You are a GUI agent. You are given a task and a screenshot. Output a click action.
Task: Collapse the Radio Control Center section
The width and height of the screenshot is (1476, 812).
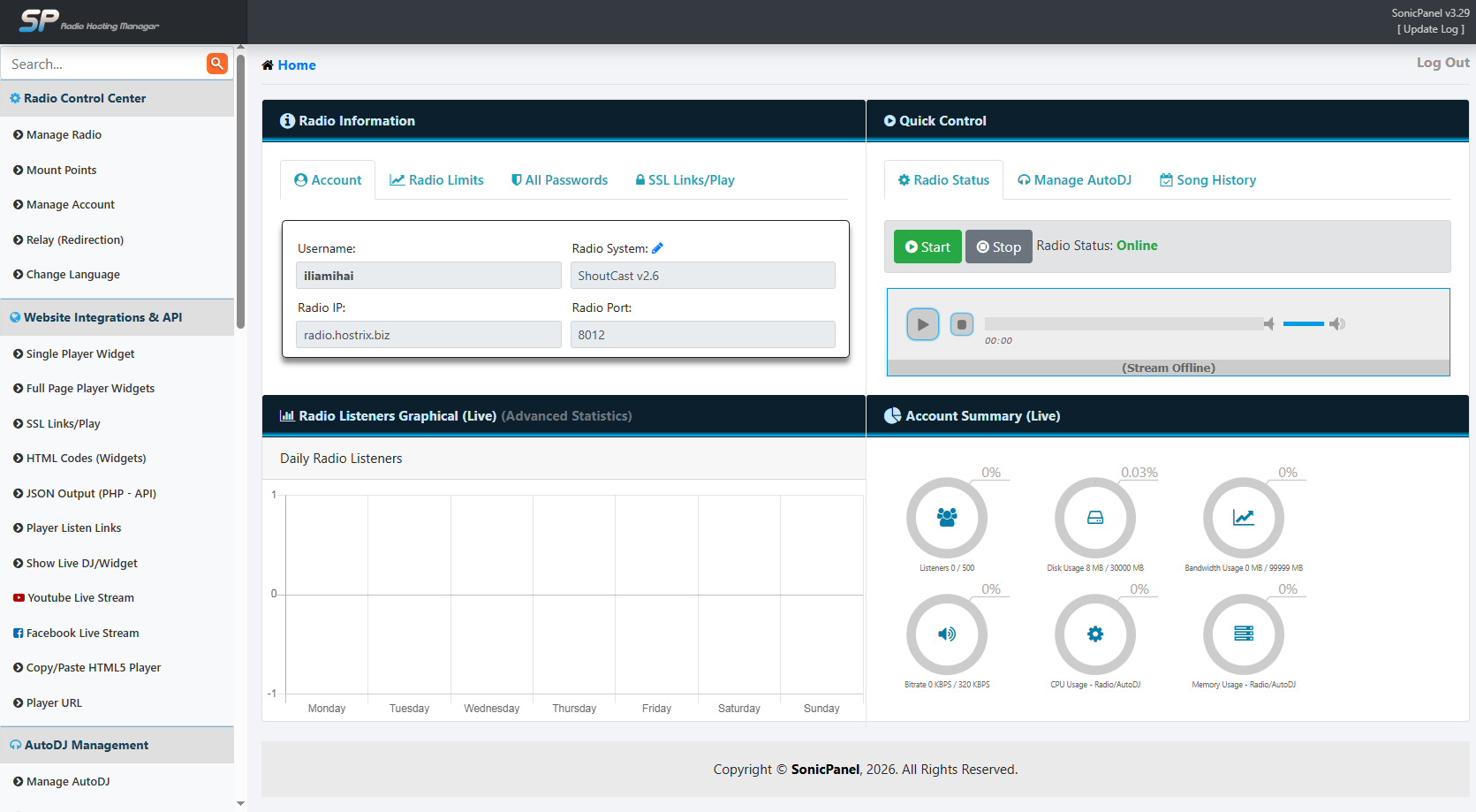coord(85,98)
